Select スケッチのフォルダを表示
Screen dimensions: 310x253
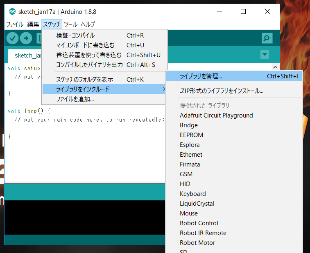pyautogui.click(x=104, y=80)
